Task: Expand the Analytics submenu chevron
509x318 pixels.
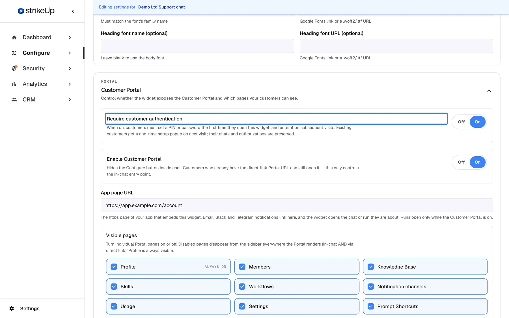Action: tap(70, 84)
